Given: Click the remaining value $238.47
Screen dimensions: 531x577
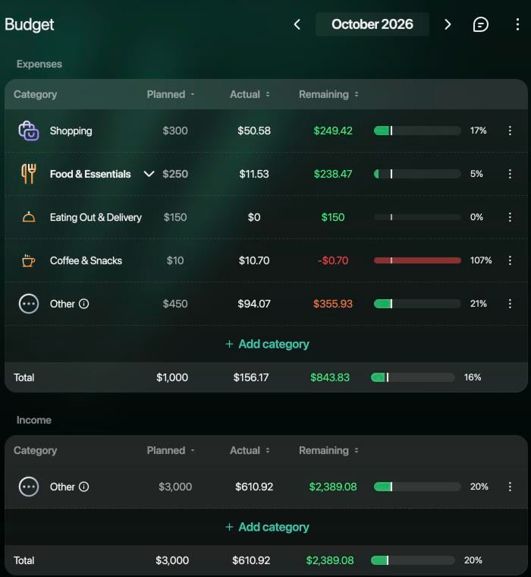Looking at the screenshot, I should (333, 174).
